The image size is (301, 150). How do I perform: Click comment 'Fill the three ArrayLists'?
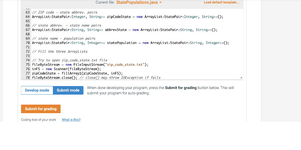tap(60, 52)
